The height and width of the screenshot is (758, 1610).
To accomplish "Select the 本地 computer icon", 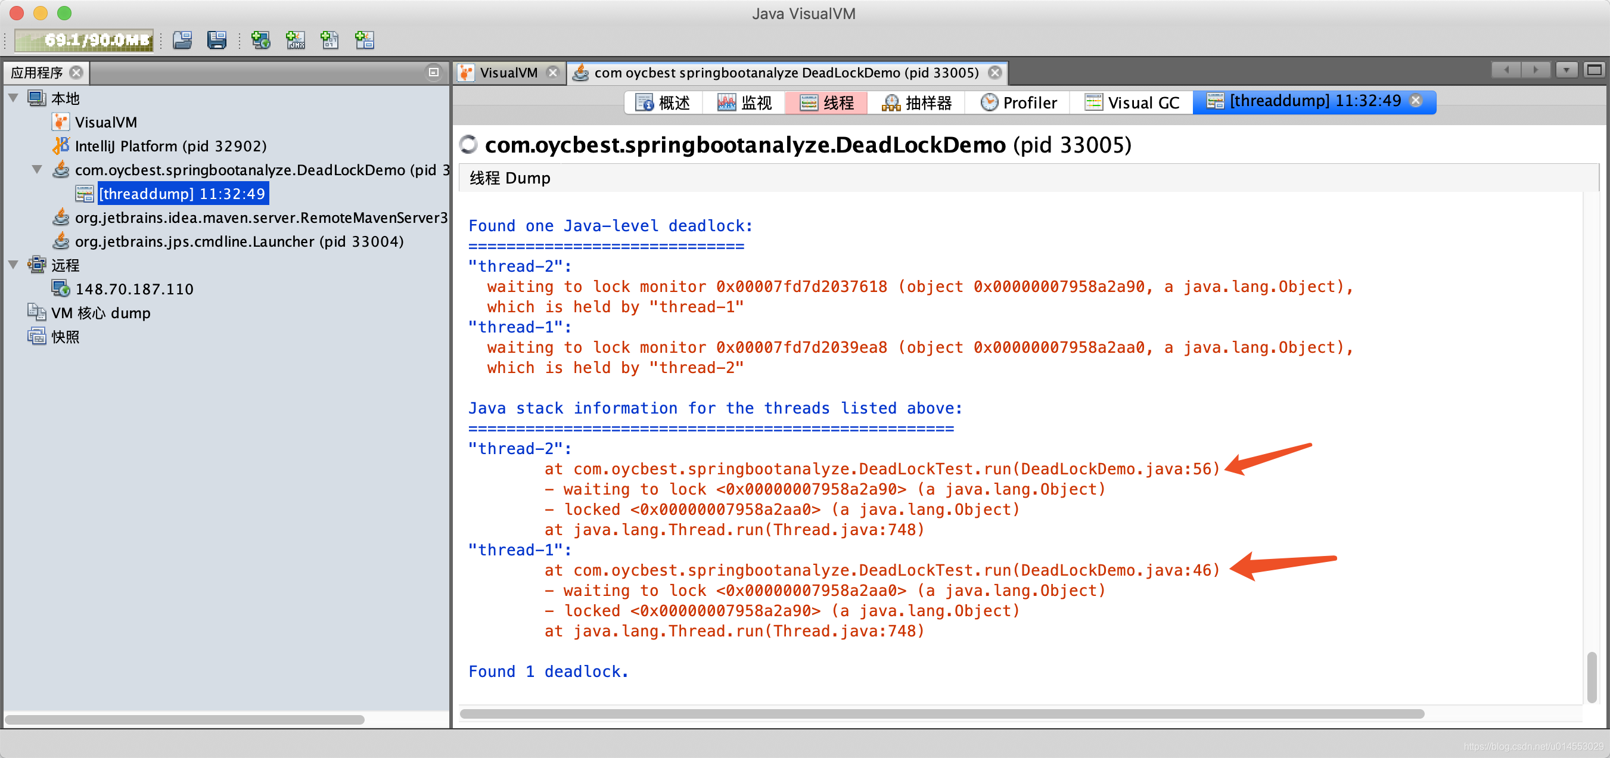I will [37, 98].
